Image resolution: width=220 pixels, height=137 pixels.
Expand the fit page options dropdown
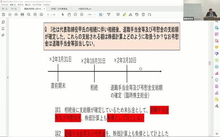[103, 15]
